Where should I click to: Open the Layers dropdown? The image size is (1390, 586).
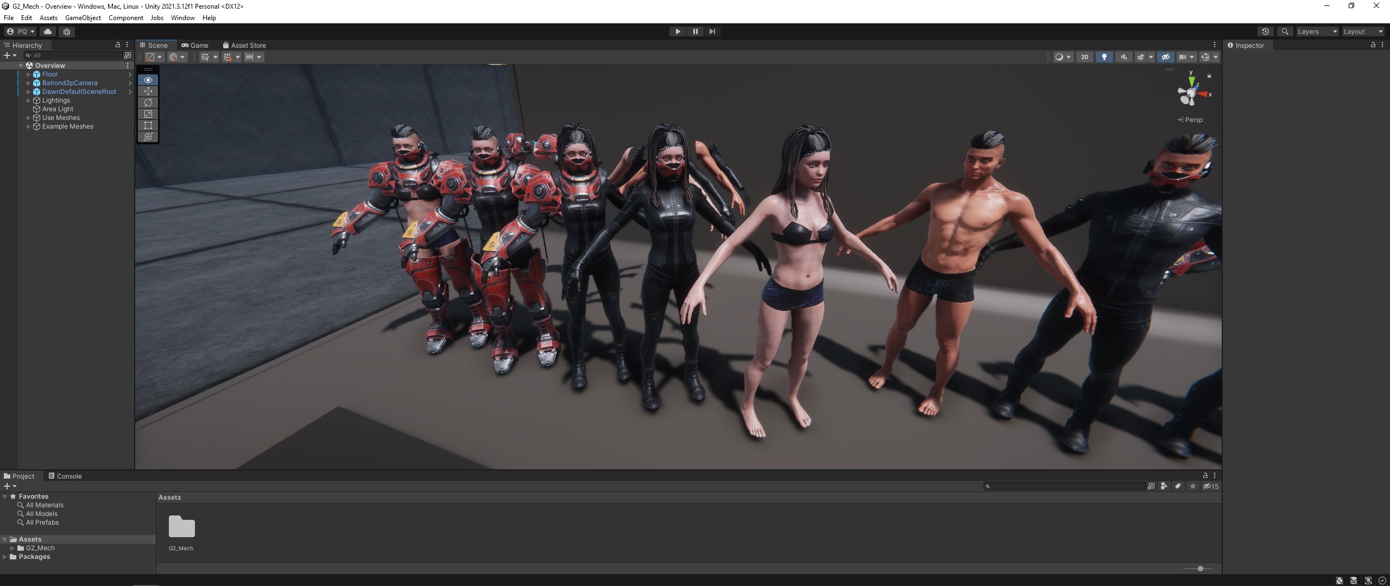[1317, 31]
